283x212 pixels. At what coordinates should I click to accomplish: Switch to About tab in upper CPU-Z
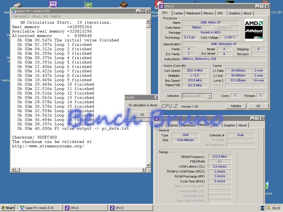247,13
